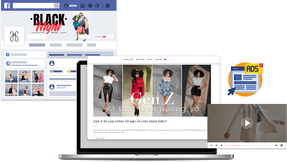
Task: Open the Messenger icon
Action: pos(90,6)
